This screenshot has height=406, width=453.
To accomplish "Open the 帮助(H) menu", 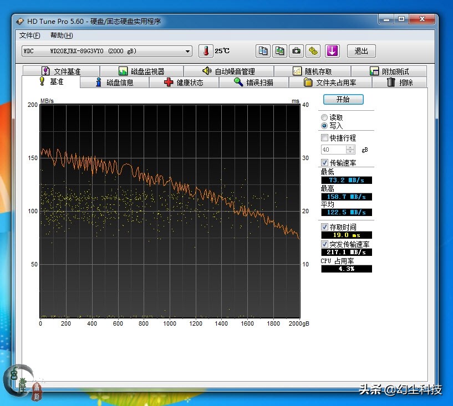I will [61, 35].
